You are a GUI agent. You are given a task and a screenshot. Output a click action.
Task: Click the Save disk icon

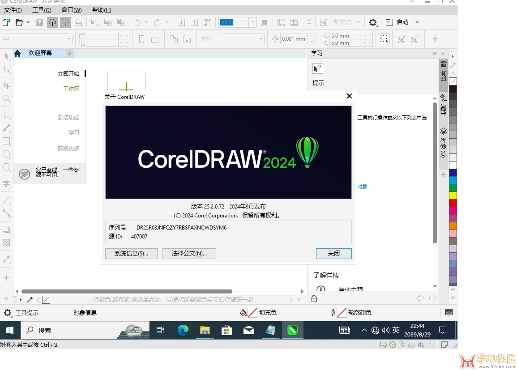tap(39, 22)
